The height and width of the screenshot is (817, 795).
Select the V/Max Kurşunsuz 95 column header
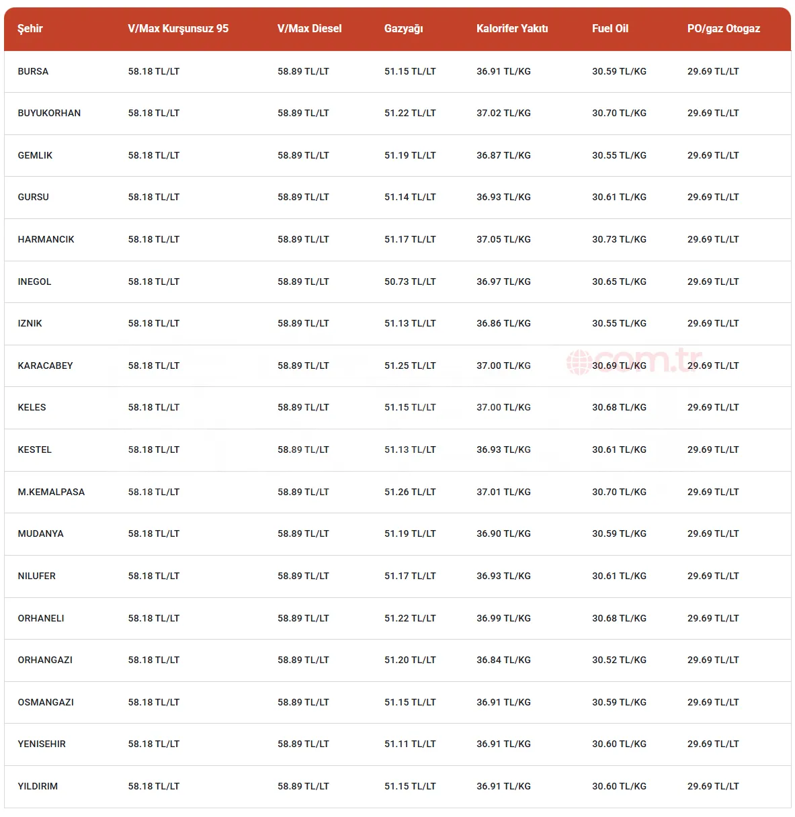178,29
